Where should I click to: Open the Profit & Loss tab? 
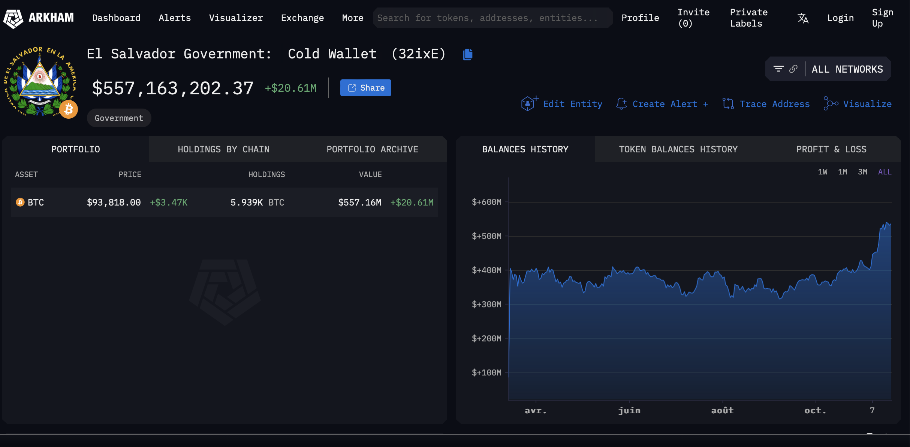(x=831, y=149)
